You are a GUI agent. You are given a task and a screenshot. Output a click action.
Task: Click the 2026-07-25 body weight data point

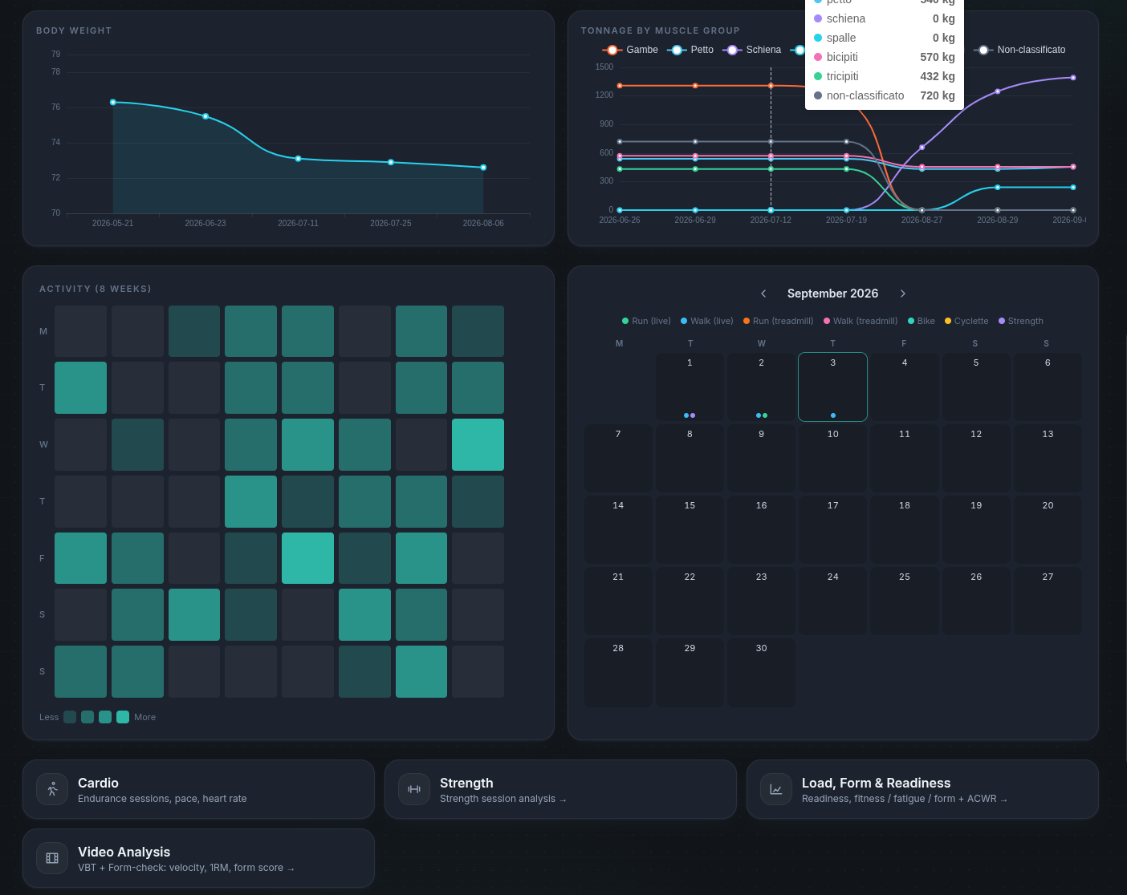pos(391,162)
